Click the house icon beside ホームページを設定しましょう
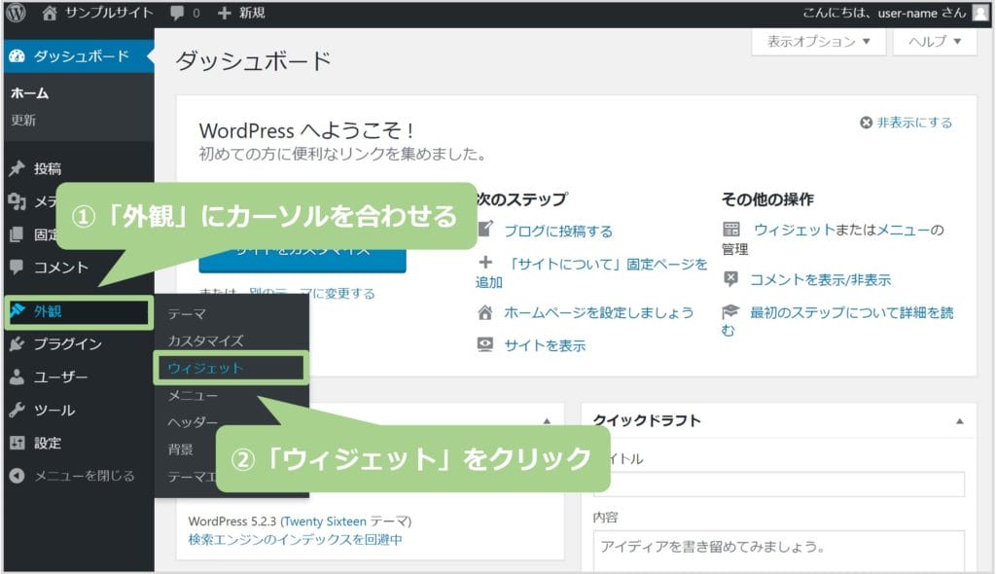Screen dimensions: 996x574 point(485,312)
